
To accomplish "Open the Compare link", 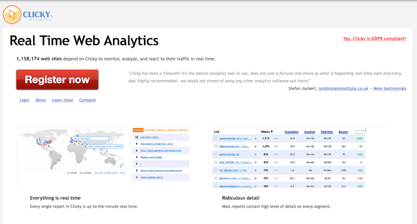I will (87, 100).
